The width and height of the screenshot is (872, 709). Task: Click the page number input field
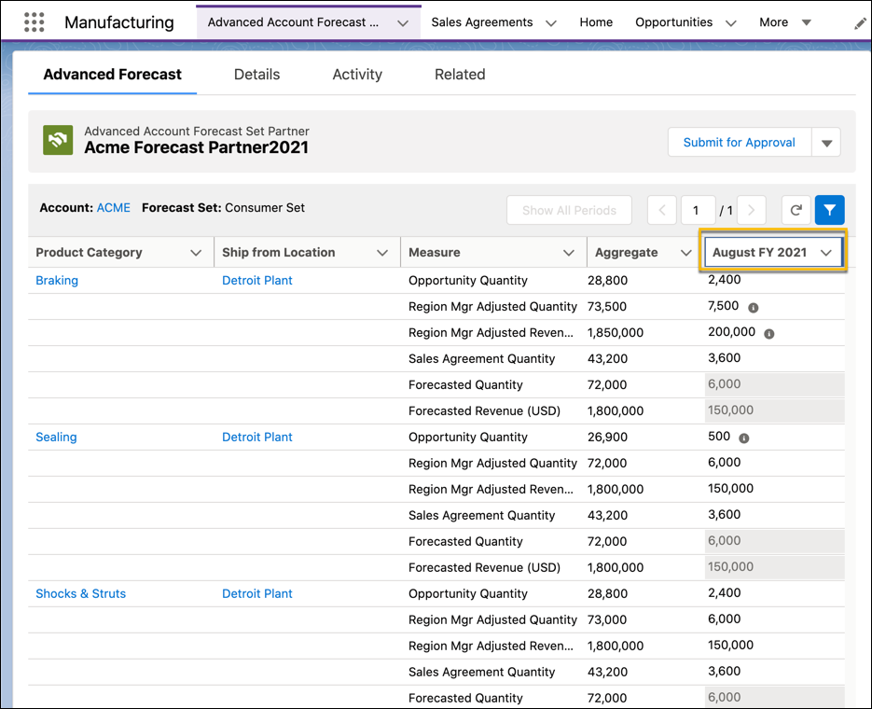pyautogui.click(x=697, y=210)
